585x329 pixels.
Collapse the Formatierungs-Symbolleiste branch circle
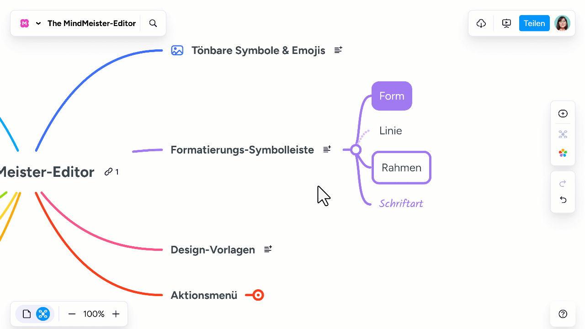[356, 150]
